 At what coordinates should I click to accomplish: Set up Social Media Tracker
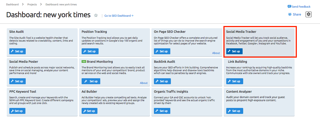tap(234, 51)
